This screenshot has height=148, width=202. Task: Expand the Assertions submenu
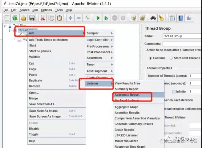click(x=99, y=58)
